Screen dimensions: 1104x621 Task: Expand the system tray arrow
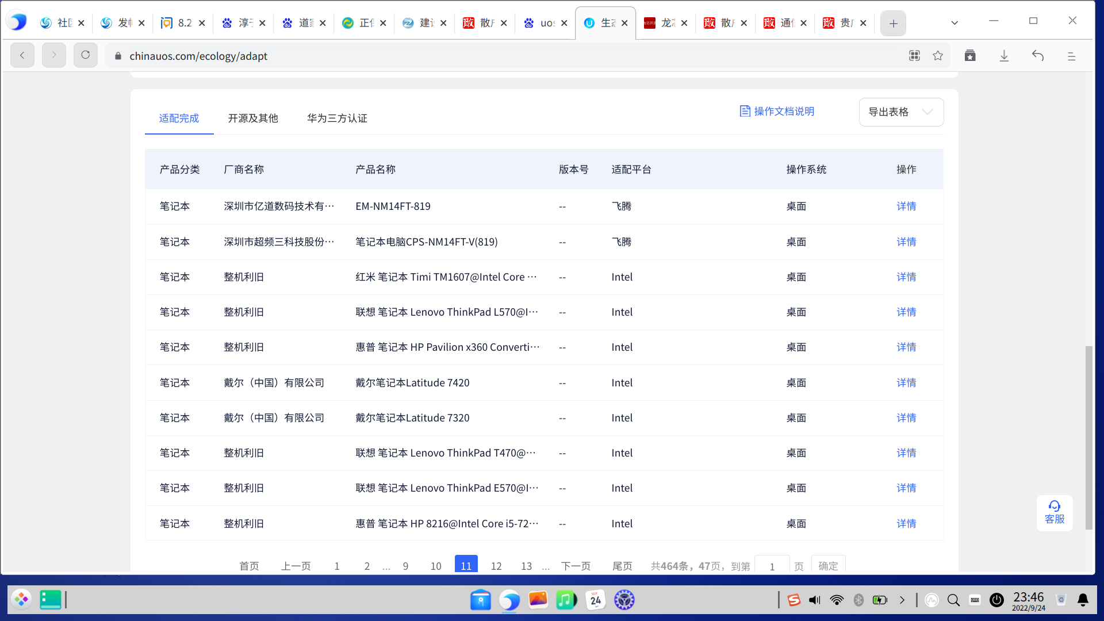coord(902,600)
